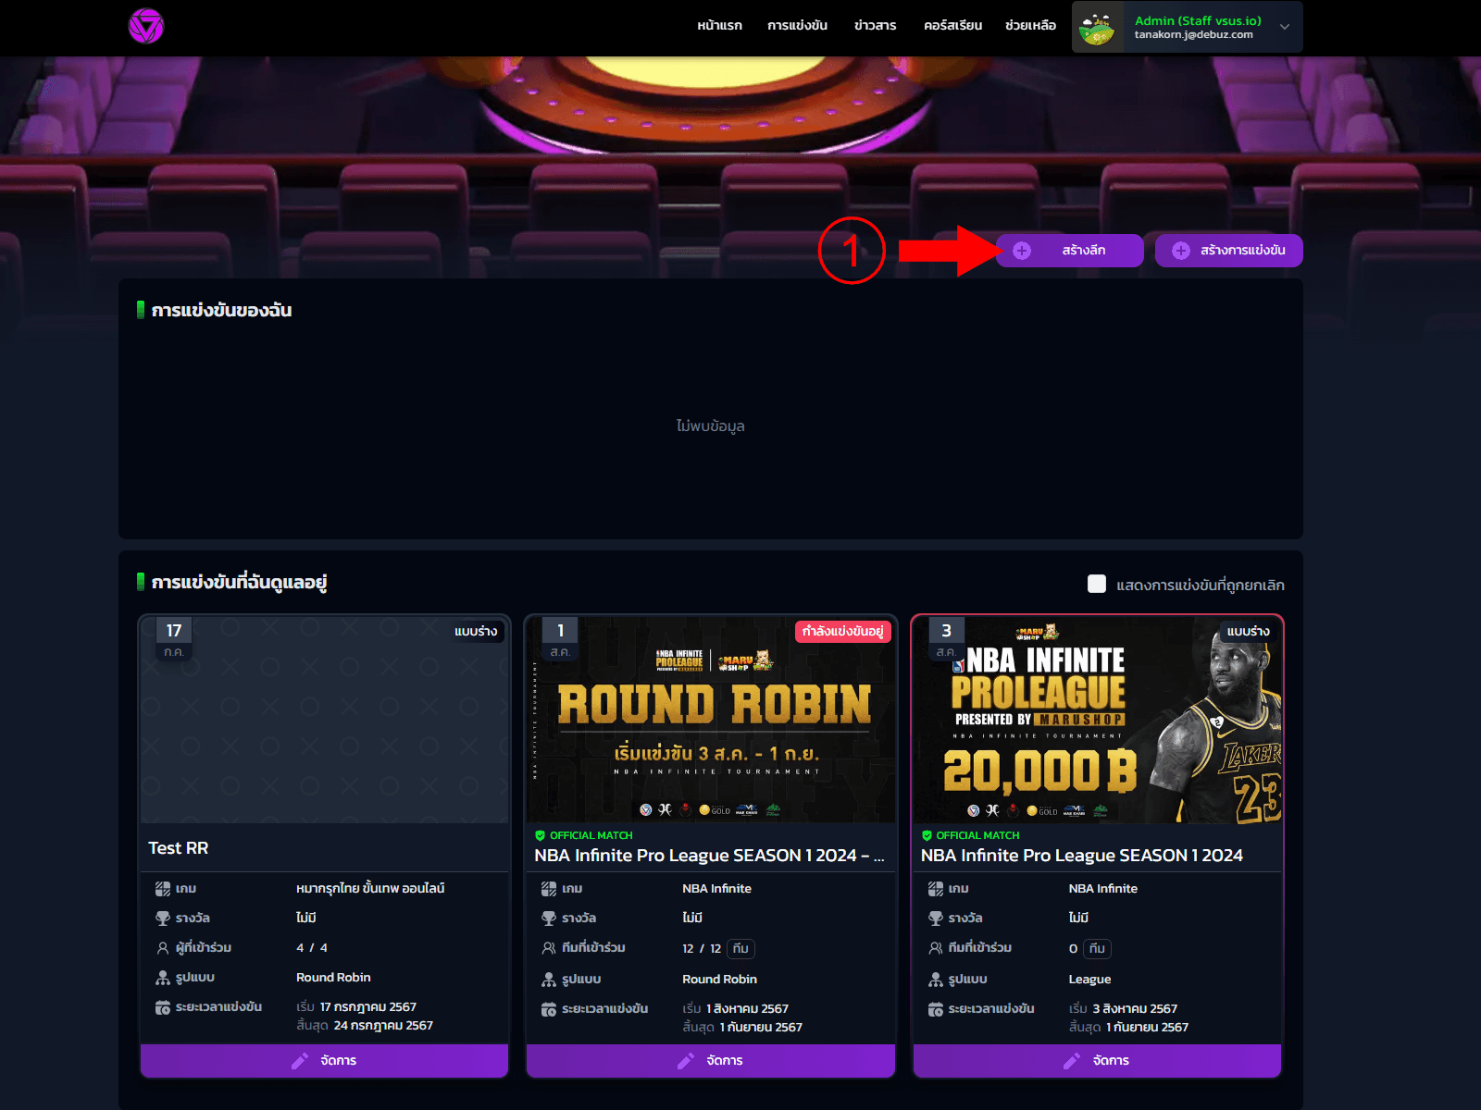Screen dimensions: 1481x1110
Task: Click pencil icon on Test RR card
Action: coord(300,1061)
